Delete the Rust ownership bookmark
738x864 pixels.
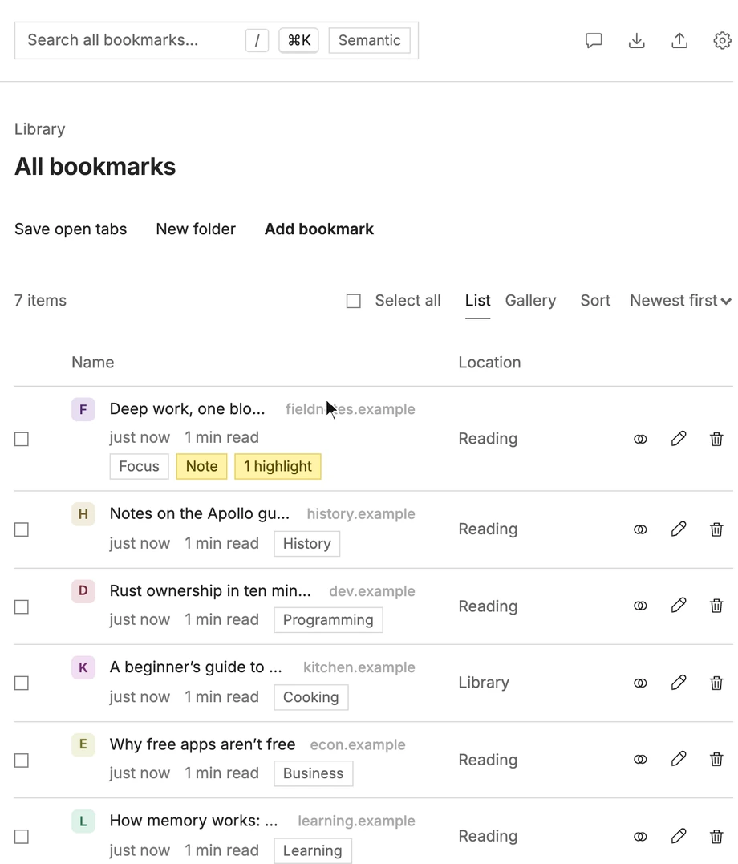click(716, 606)
